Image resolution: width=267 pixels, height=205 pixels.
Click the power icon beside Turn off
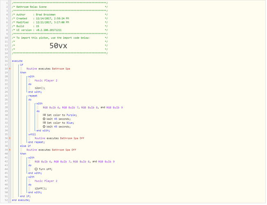point(36,169)
